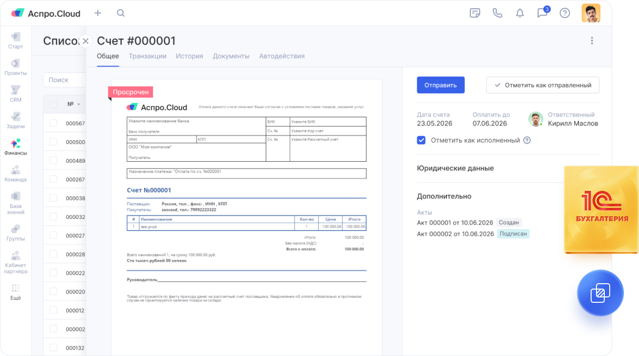Image resolution: width=639 pixels, height=356 pixels.
Task: Open chat messages with badge 3
Action: coord(542,13)
